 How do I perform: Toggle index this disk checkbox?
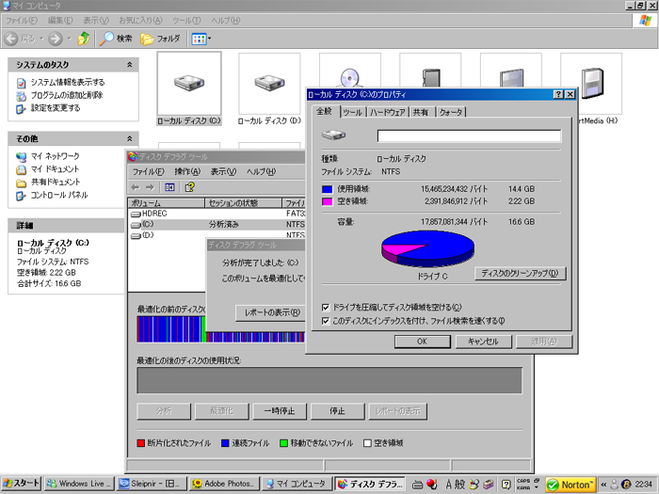tap(326, 322)
